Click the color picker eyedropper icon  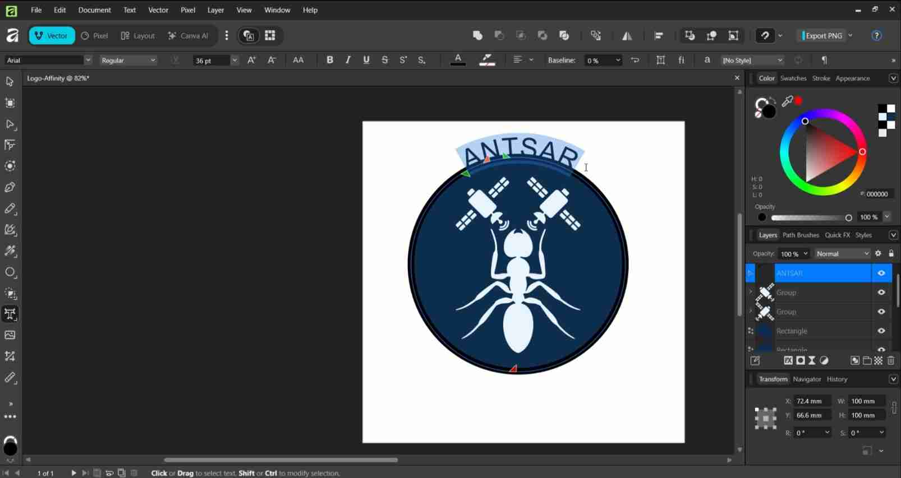coord(788,101)
